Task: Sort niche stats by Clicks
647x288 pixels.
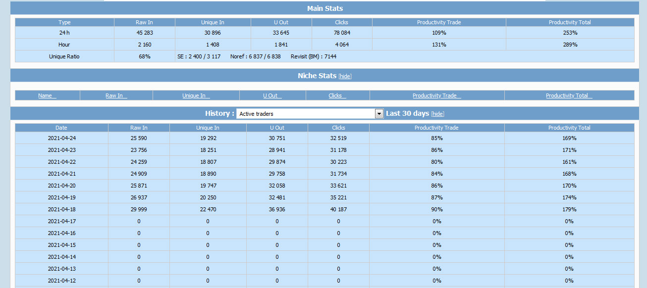Action: pyautogui.click(x=337, y=96)
